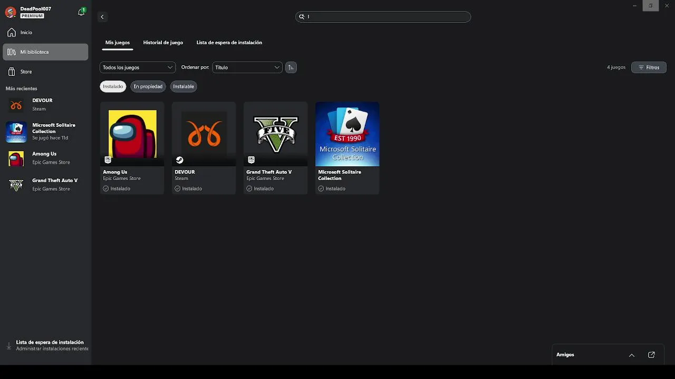
Task: Go to Inicio in sidebar
Action: coord(45,33)
